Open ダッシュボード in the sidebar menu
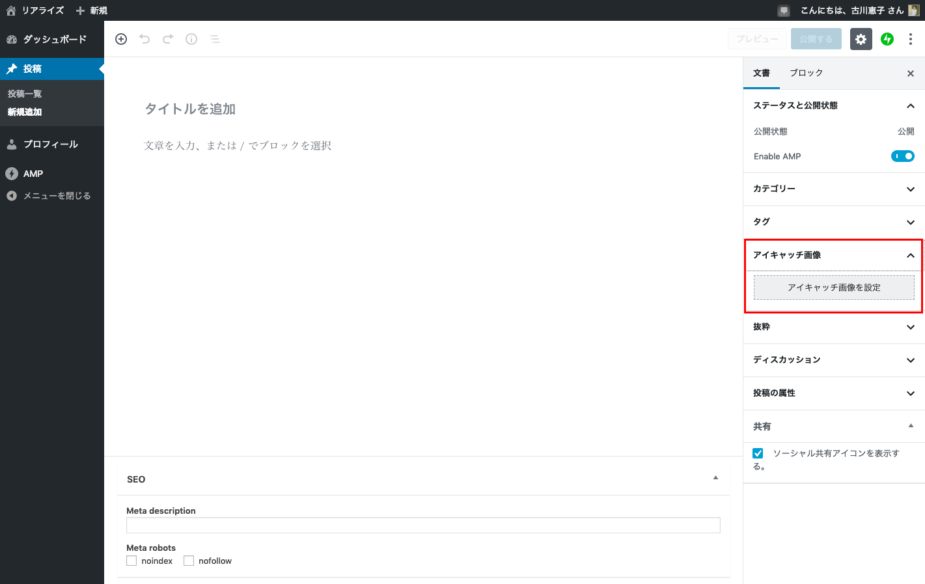 coord(55,39)
